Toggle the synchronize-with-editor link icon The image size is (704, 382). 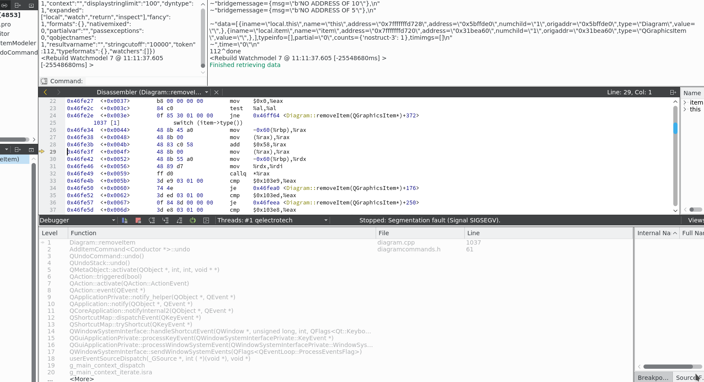click(x=4, y=6)
